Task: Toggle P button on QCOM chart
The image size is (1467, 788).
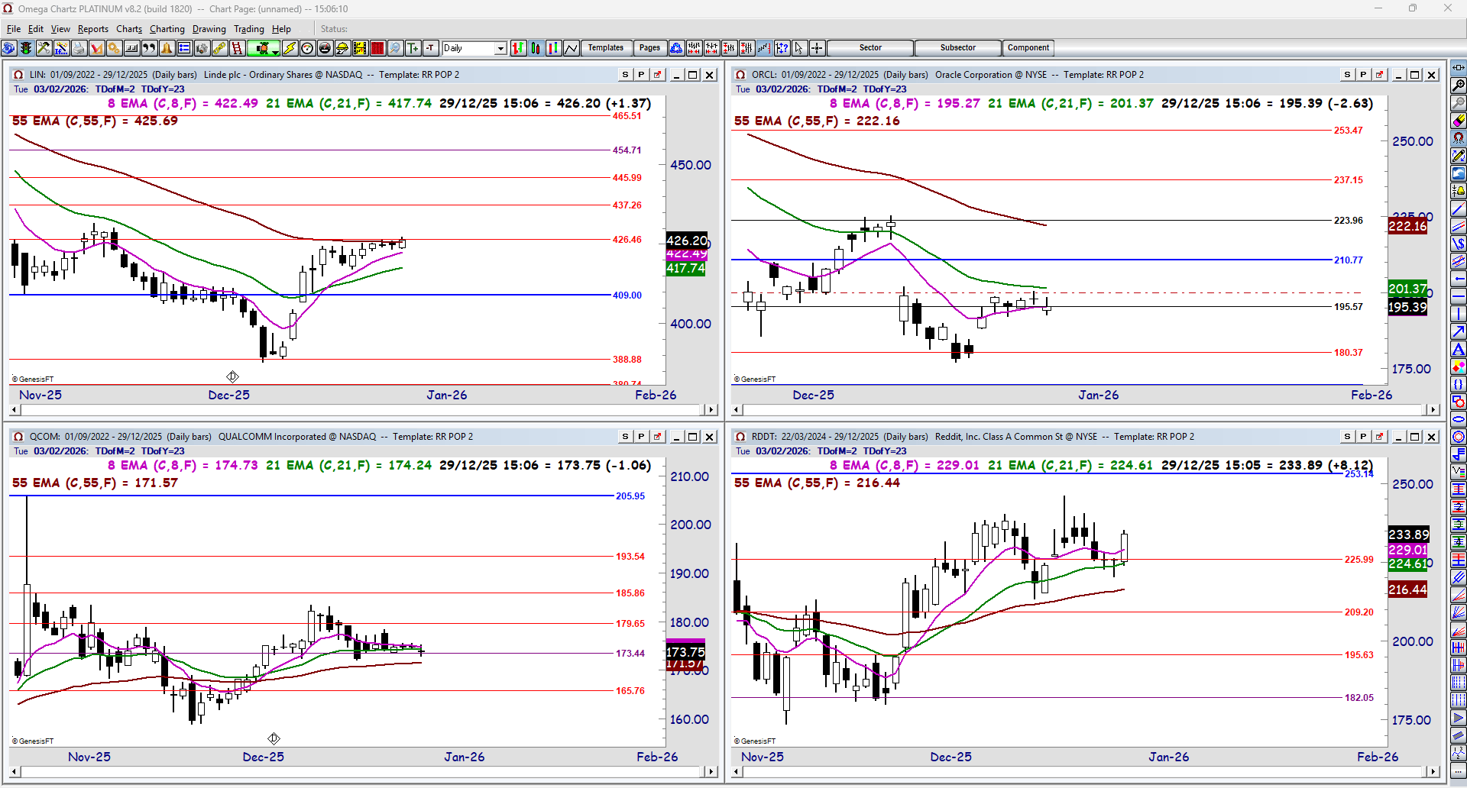Action: [641, 437]
